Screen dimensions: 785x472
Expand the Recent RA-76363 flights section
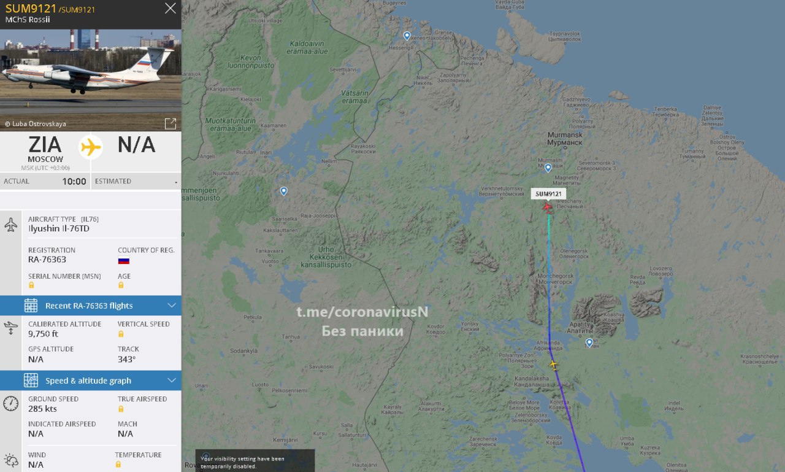(91, 306)
